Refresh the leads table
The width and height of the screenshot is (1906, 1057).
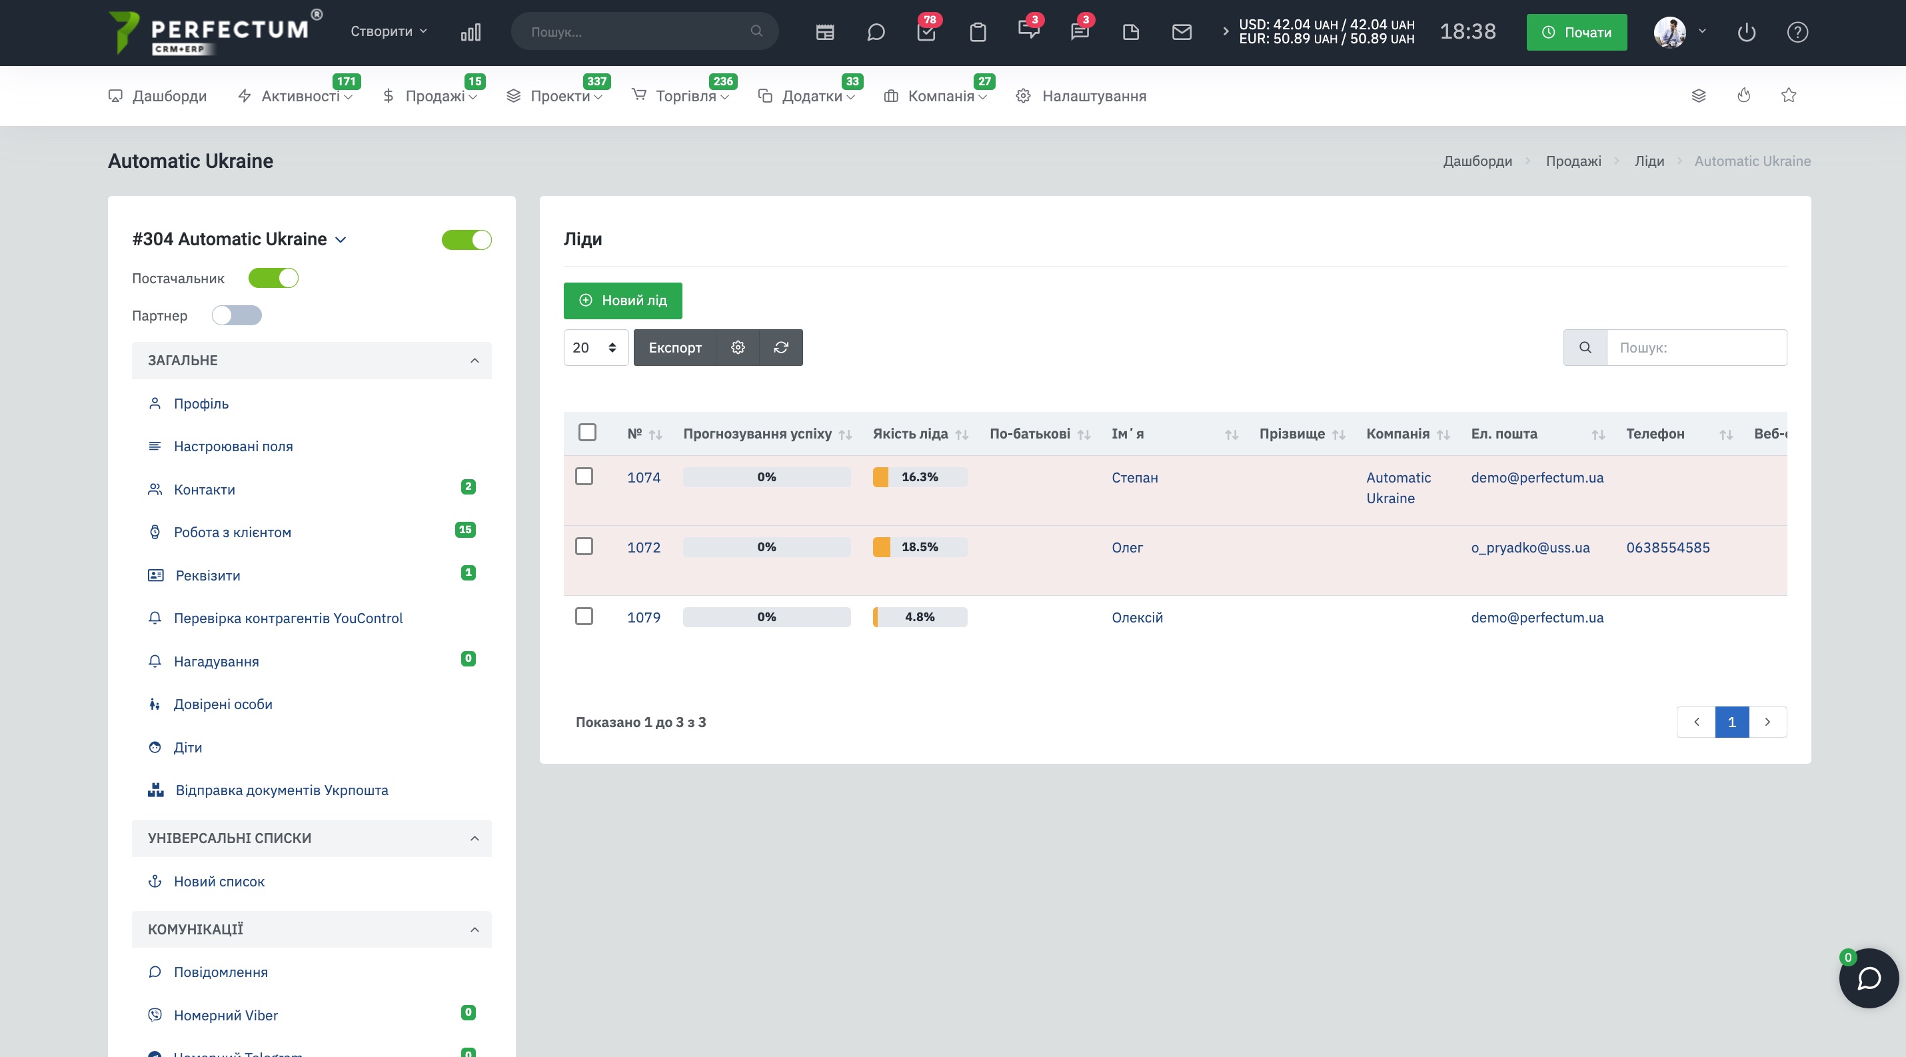781,348
